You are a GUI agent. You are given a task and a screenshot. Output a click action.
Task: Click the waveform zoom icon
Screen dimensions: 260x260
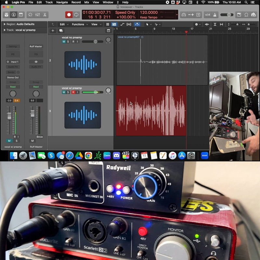207,24
